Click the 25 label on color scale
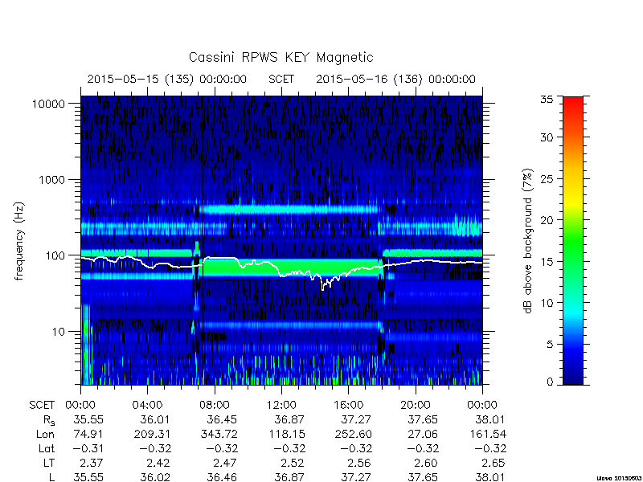643x482 pixels. (x=547, y=178)
